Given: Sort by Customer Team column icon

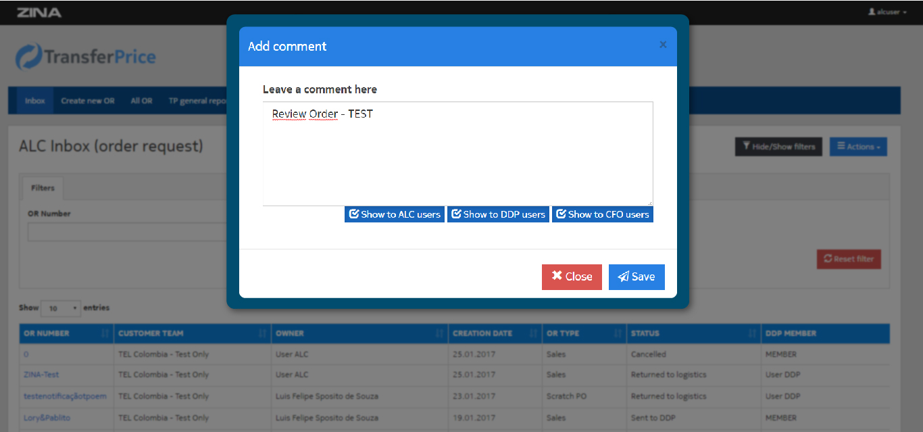Looking at the screenshot, I should pyautogui.click(x=263, y=333).
